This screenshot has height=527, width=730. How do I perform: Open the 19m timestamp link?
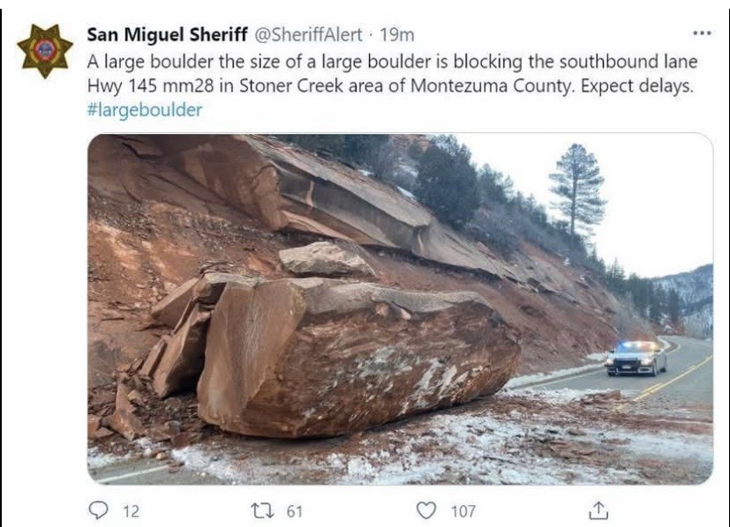(x=397, y=35)
